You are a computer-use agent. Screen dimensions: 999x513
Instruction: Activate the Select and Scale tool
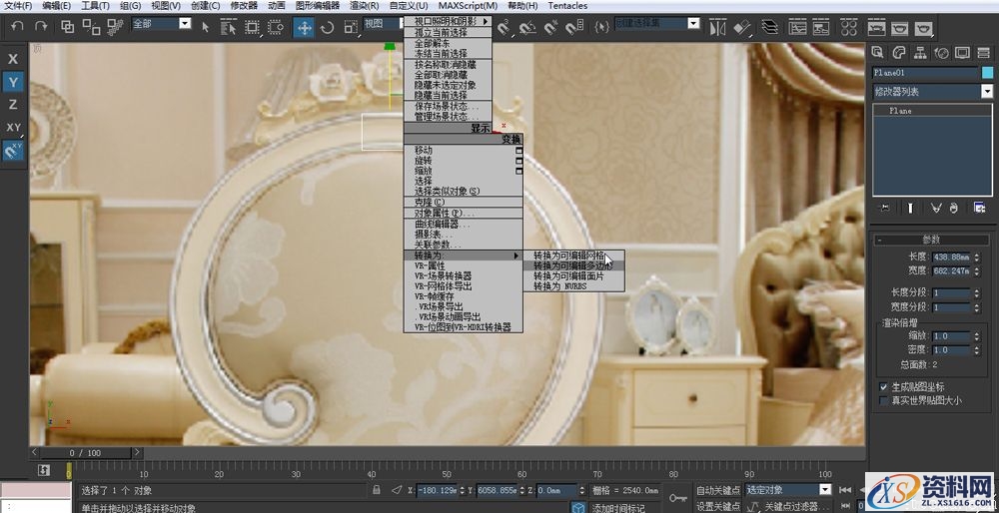tap(351, 27)
